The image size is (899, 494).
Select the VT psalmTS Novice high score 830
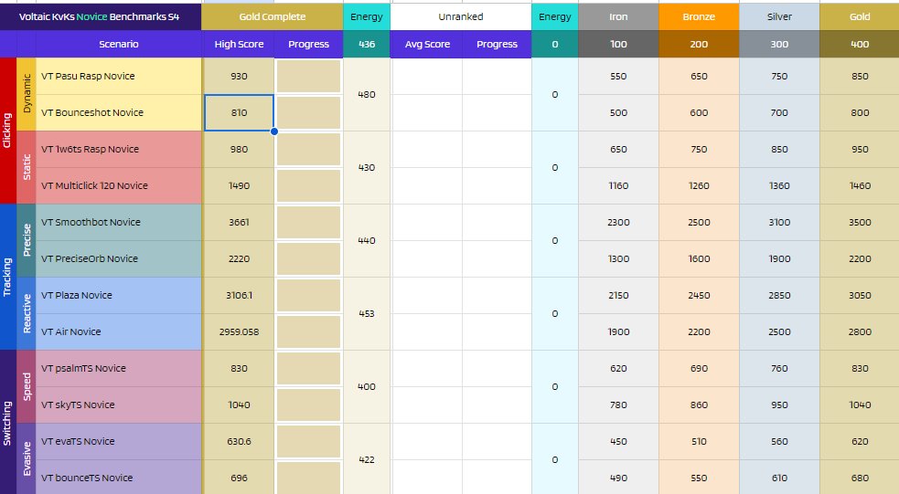(x=239, y=369)
